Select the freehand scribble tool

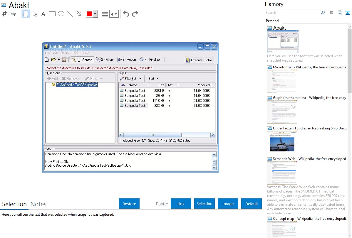tap(79, 14)
